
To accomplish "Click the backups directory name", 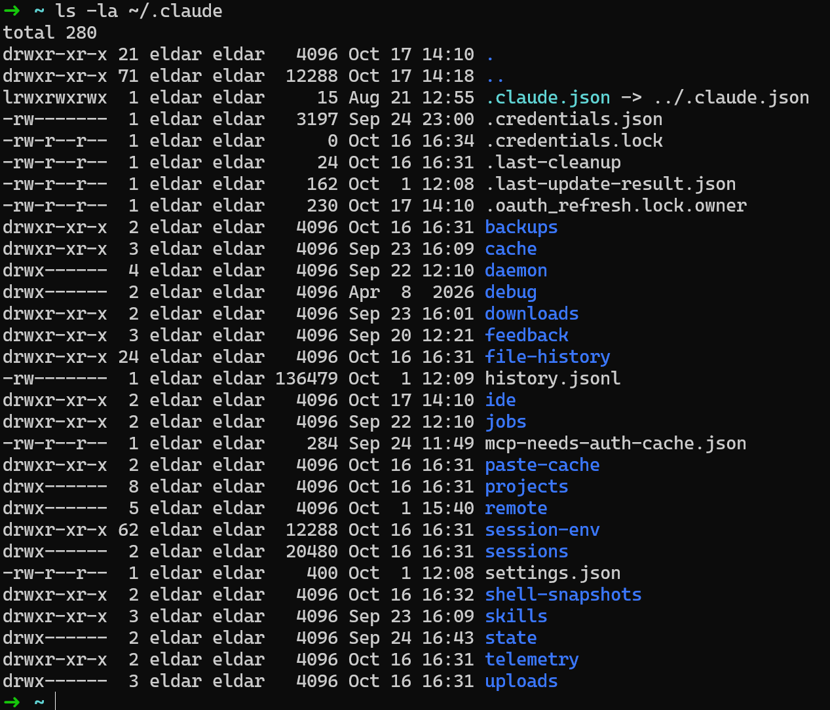I will 521,227.
